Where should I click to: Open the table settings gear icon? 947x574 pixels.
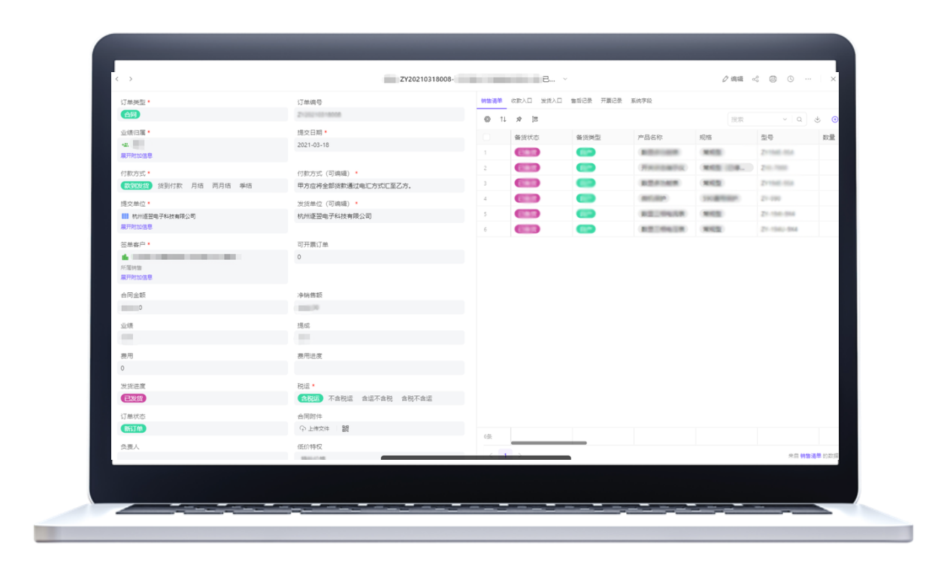(x=487, y=119)
